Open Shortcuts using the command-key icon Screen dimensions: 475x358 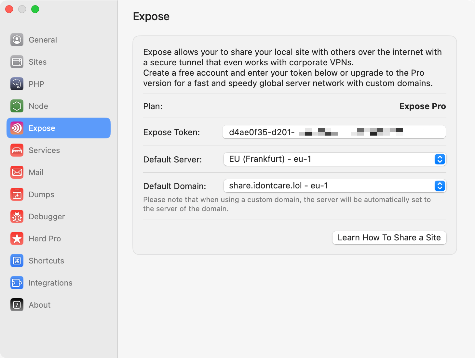[17, 261]
